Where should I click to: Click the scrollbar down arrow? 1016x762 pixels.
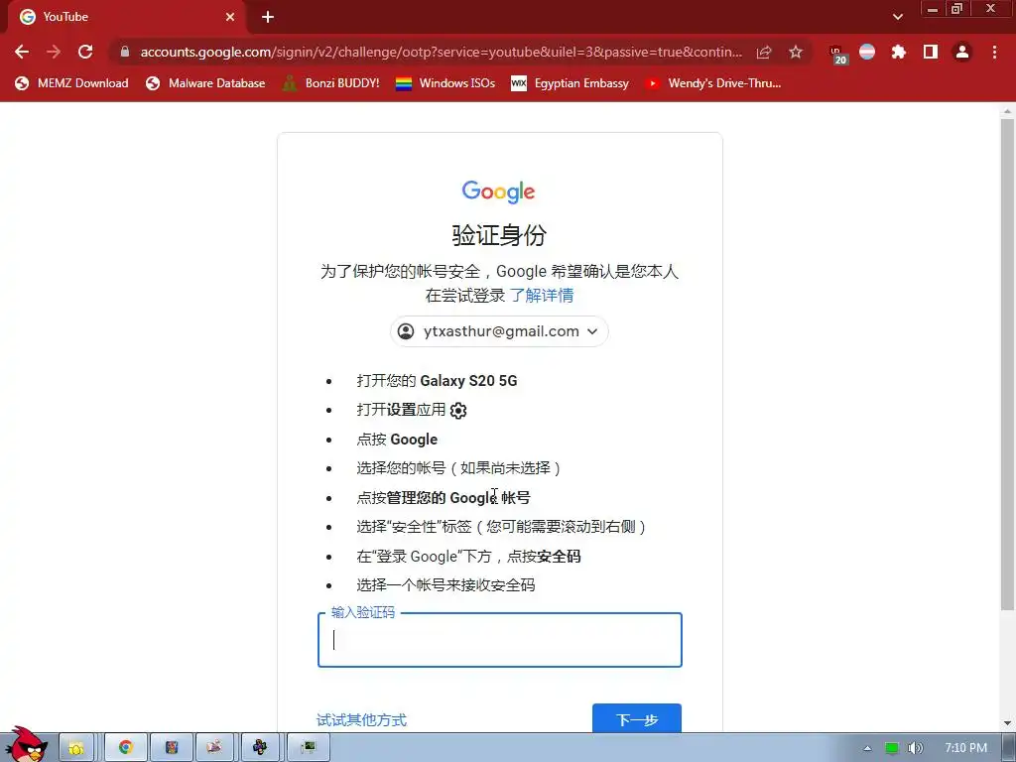point(1007,723)
